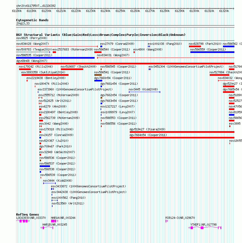Select nsv586536 (Cooper2011) label
This screenshot has height=243, width=242.
[x=57, y=158]
